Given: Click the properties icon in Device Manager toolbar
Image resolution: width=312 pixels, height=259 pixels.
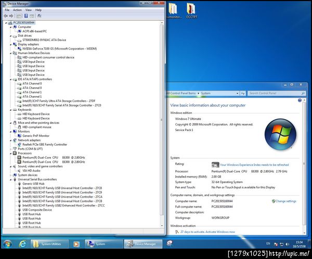Looking at the screenshot, I should click(19, 16).
